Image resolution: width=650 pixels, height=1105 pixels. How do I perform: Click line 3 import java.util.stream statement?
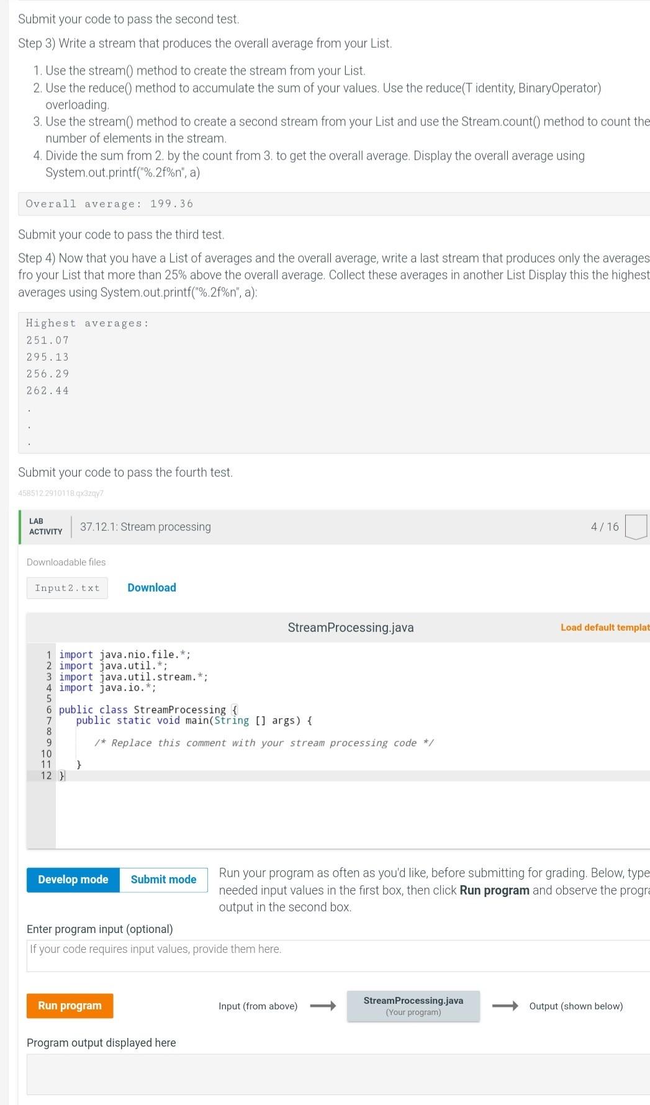pyautogui.click(x=133, y=677)
